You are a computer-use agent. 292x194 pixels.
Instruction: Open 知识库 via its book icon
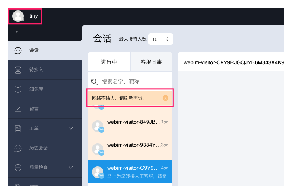tap(18, 89)
